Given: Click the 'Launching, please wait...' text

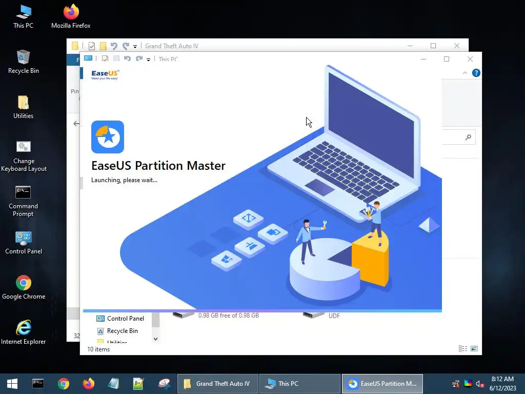Looking at the screenshot, I should tap(124, 180).
